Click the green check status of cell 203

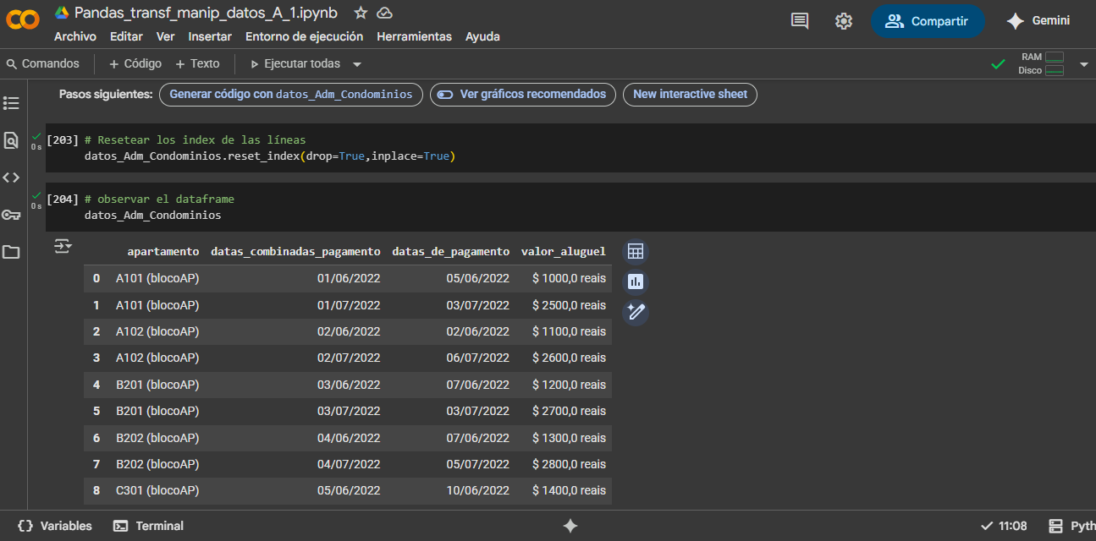pos(36,135)
